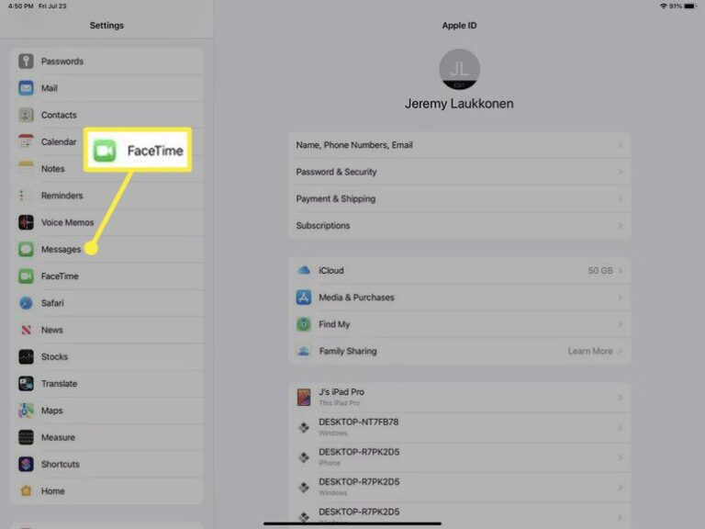Select Messages in settings list
This screenshot has height=529, width=705.
107,249
